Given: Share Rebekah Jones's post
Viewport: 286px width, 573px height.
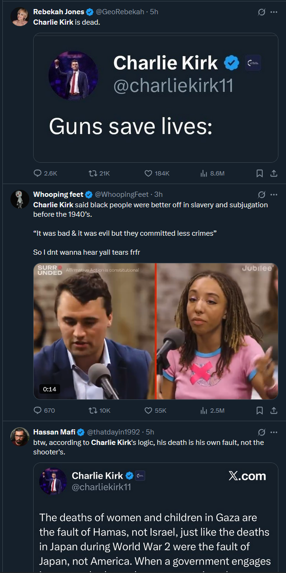Looking at the screenshot, I should (274, 173).
